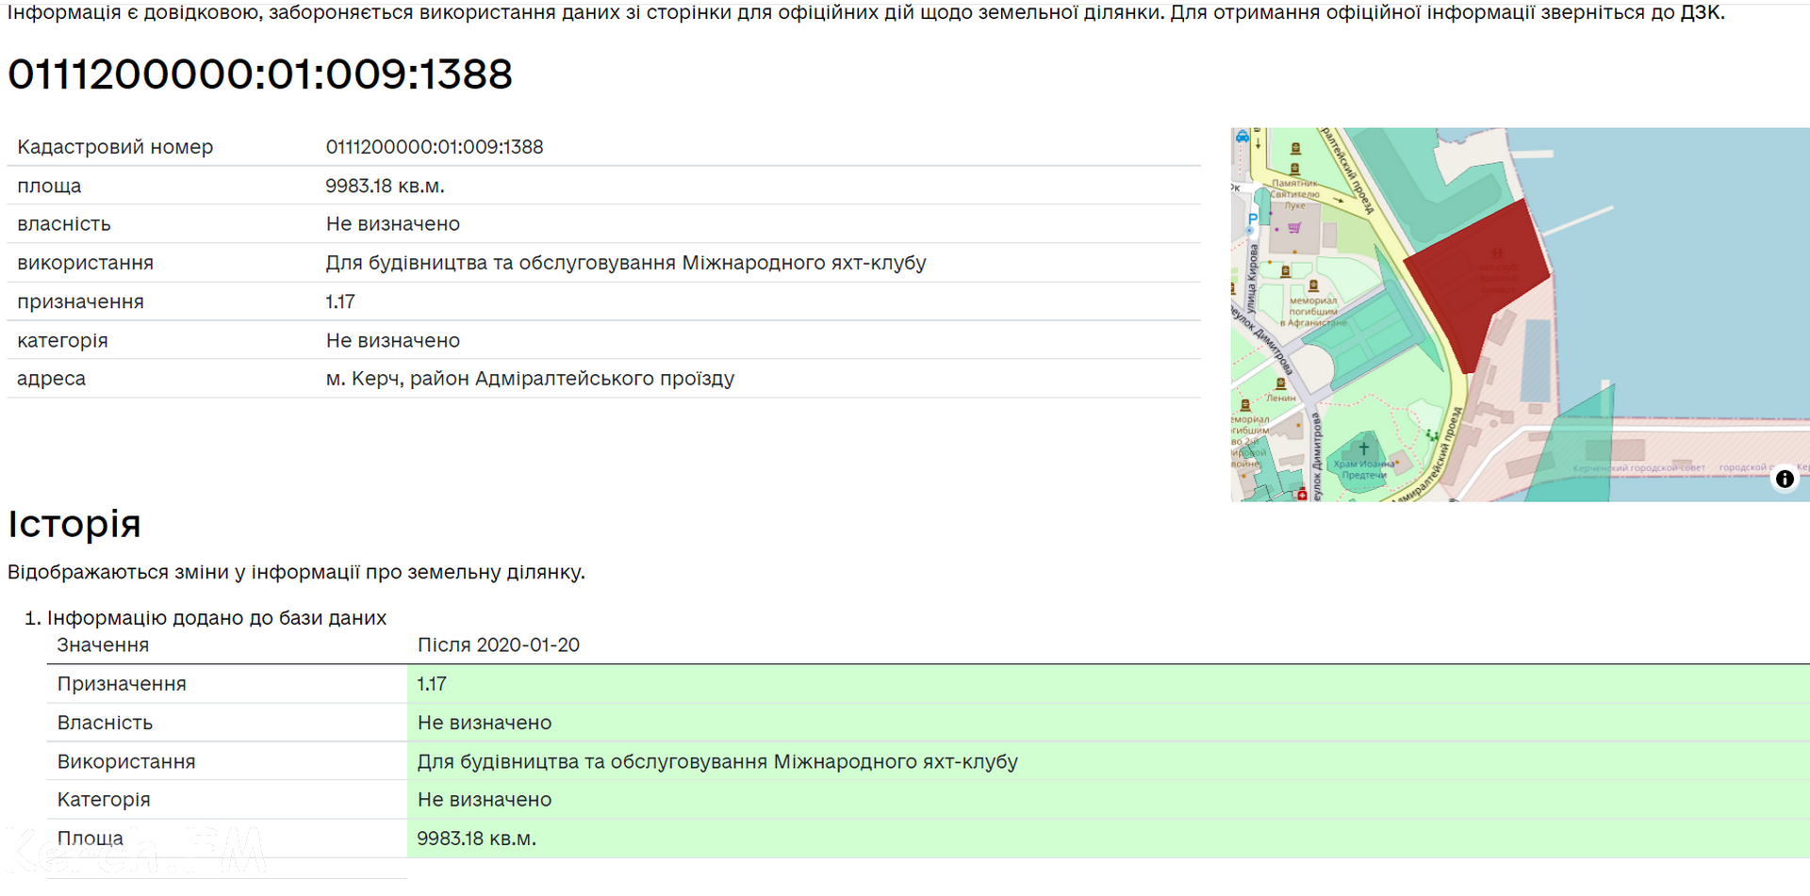This screenshot has height=896, width=1810.
Task: Click the parking P icon on map
Action: pyautogui.click(x=1253, y=220)
